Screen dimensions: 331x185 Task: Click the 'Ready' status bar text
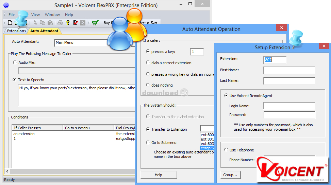(x=10, y=180)
